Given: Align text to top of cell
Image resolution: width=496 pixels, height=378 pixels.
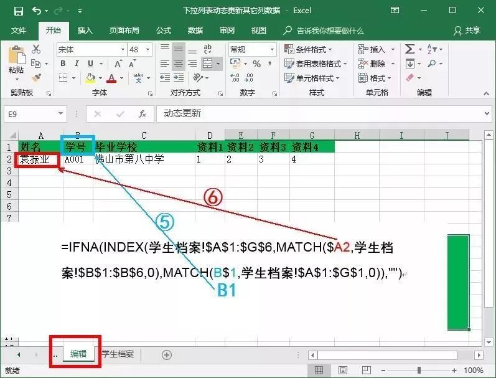Looking at the screenshot, I should [164, 49].
